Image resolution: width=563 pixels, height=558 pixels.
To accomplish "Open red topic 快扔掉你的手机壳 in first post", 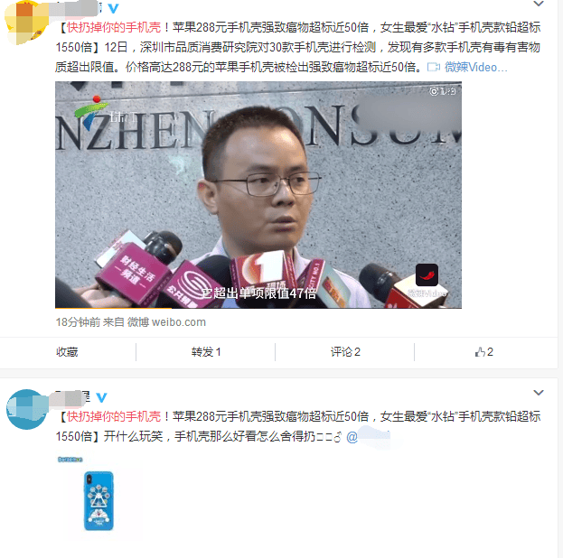I will (x=114, y=27).
